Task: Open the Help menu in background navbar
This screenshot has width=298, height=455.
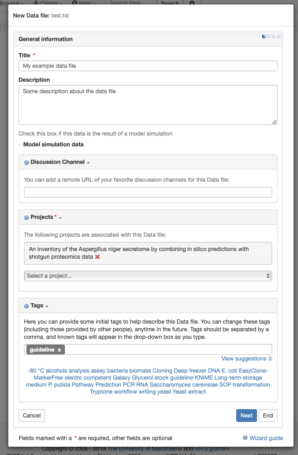Action: (x=84, y=3)
